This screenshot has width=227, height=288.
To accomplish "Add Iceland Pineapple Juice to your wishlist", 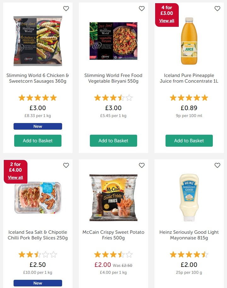I will click(217, 9).
